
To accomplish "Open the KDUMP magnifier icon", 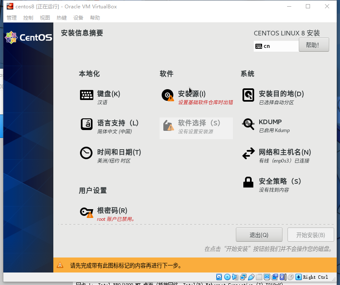I will 248,124.
